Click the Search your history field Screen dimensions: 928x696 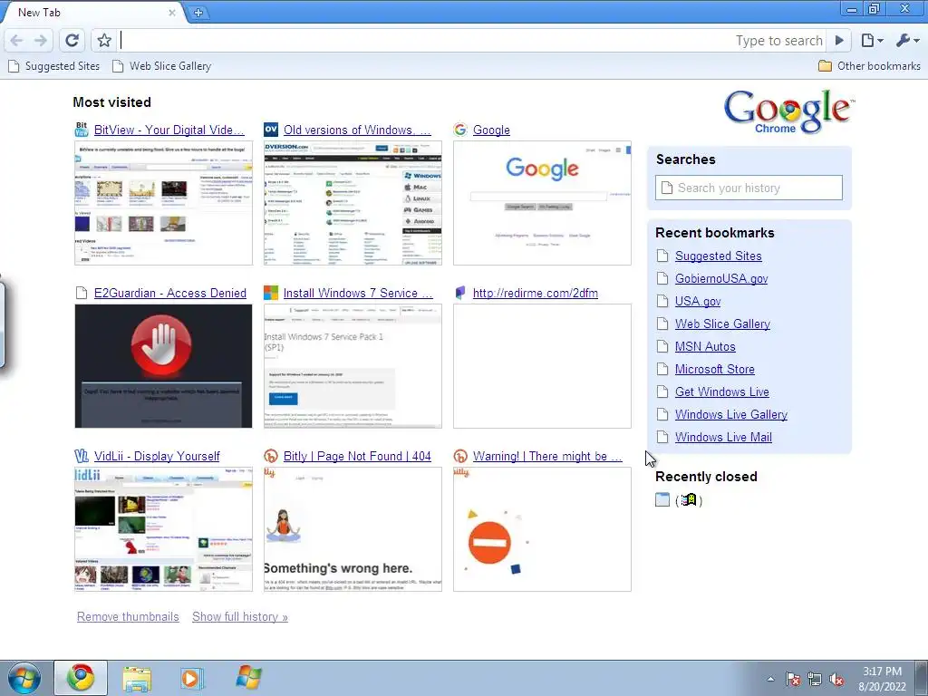[x=749, y=188]
